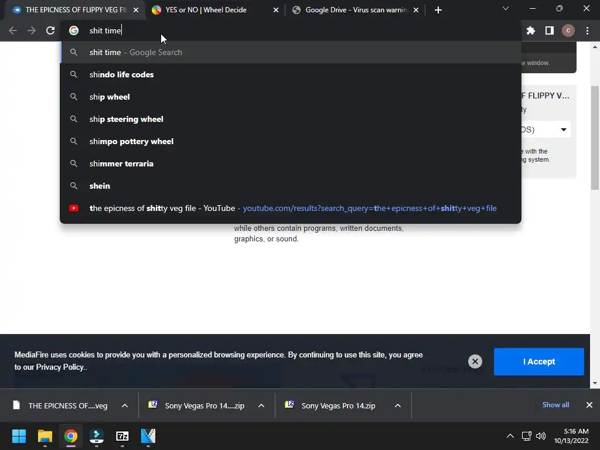Select 'shein' suggestion
This screenshot has height=450, width=600.
[x=291, y=186]
